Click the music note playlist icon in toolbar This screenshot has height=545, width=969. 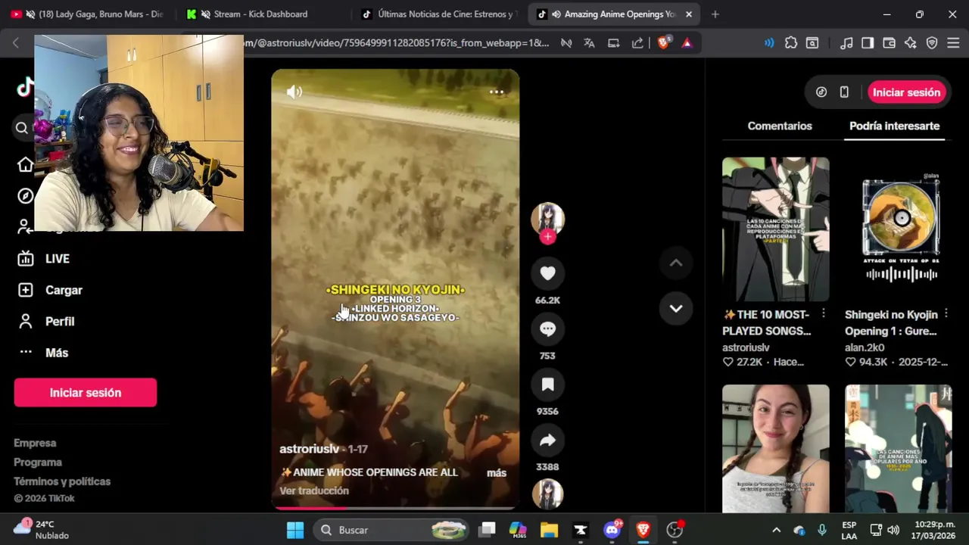[847, 43]
